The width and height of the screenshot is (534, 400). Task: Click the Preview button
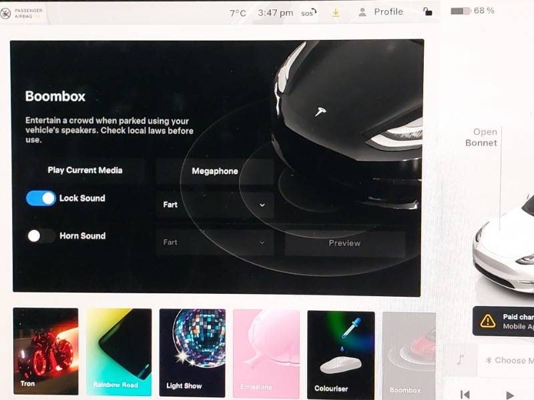coord(344,243)
